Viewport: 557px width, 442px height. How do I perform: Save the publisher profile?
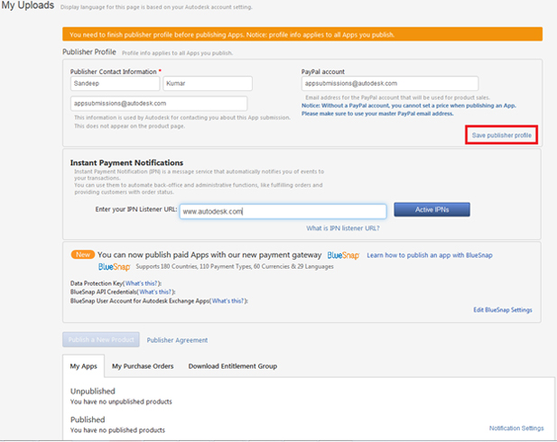502,135
